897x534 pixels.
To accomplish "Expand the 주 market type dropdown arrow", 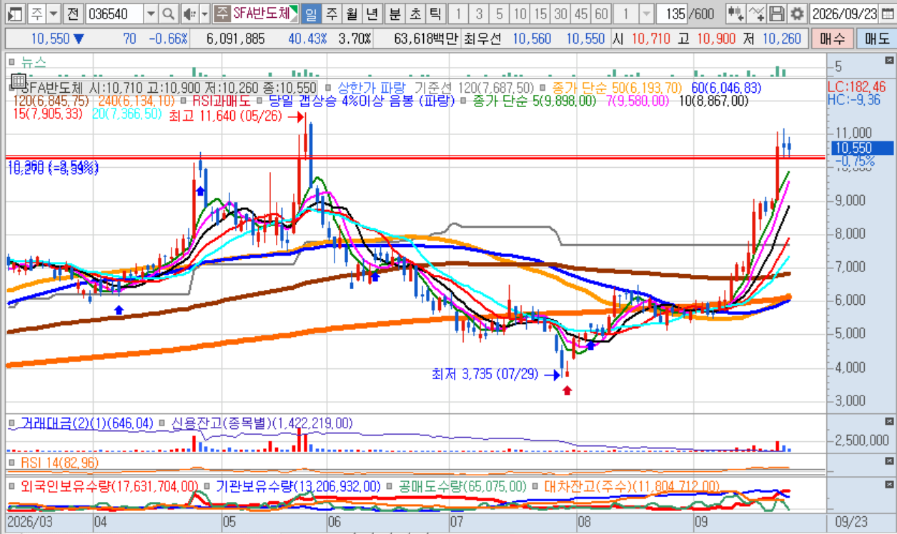I will click(55, 14).
